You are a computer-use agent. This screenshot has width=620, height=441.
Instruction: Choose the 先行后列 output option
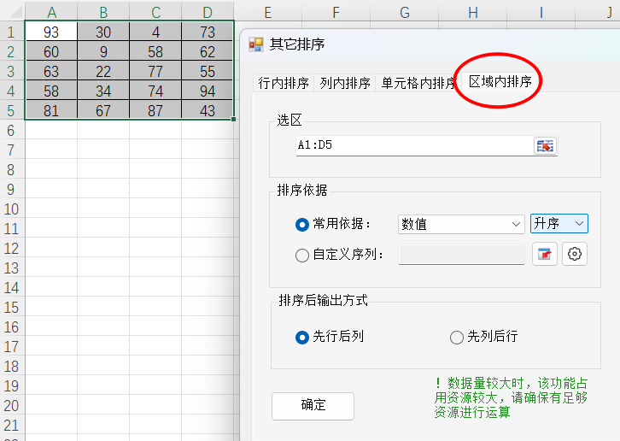coord(302,338)
